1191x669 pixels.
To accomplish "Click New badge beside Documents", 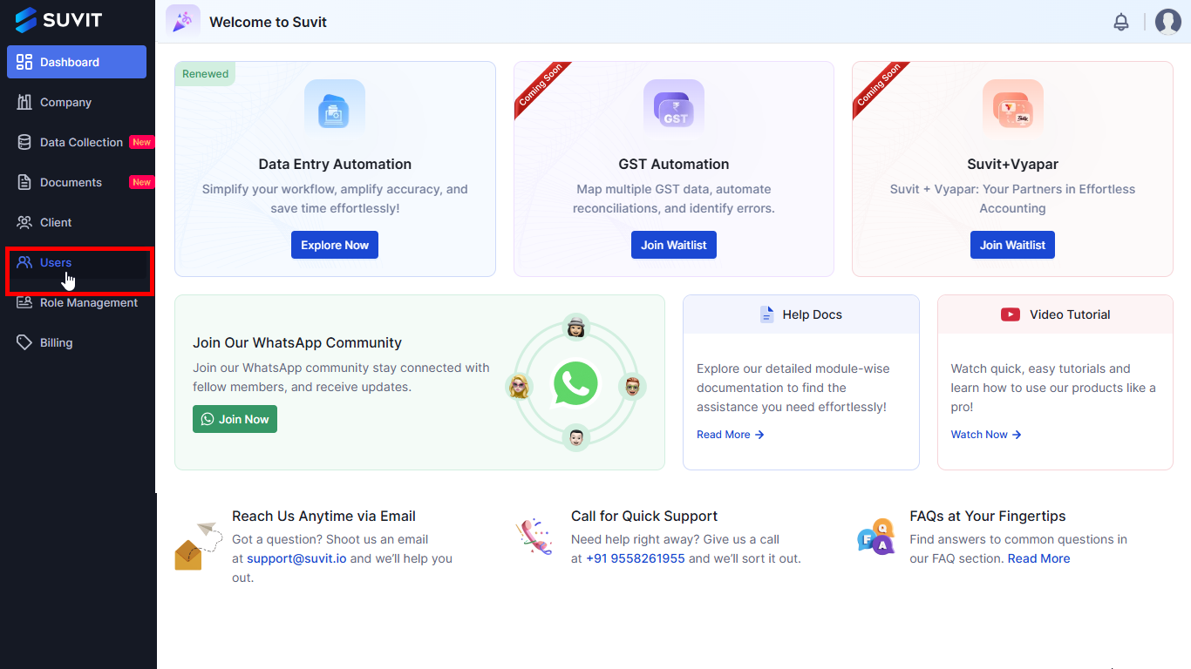I will pos(141,182).
